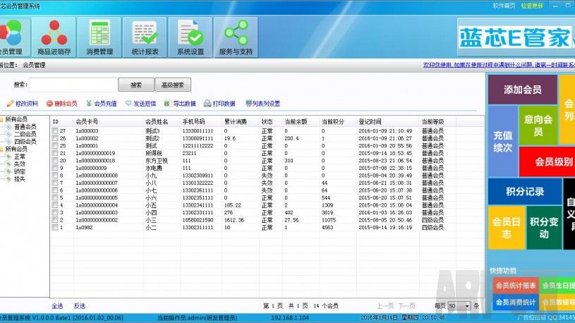
Task: Select 普通会员 in the member tree
Action: (25, 127)
